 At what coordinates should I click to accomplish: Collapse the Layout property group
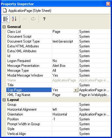4,100
